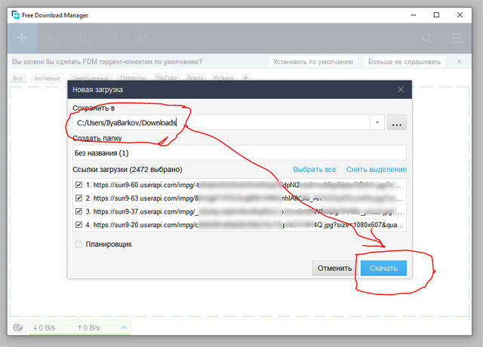
Task: Click the pause downloads toolbar icon
Action: tap(82, 38)
